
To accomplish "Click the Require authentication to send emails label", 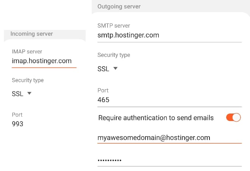I will [x=156, y=118].
